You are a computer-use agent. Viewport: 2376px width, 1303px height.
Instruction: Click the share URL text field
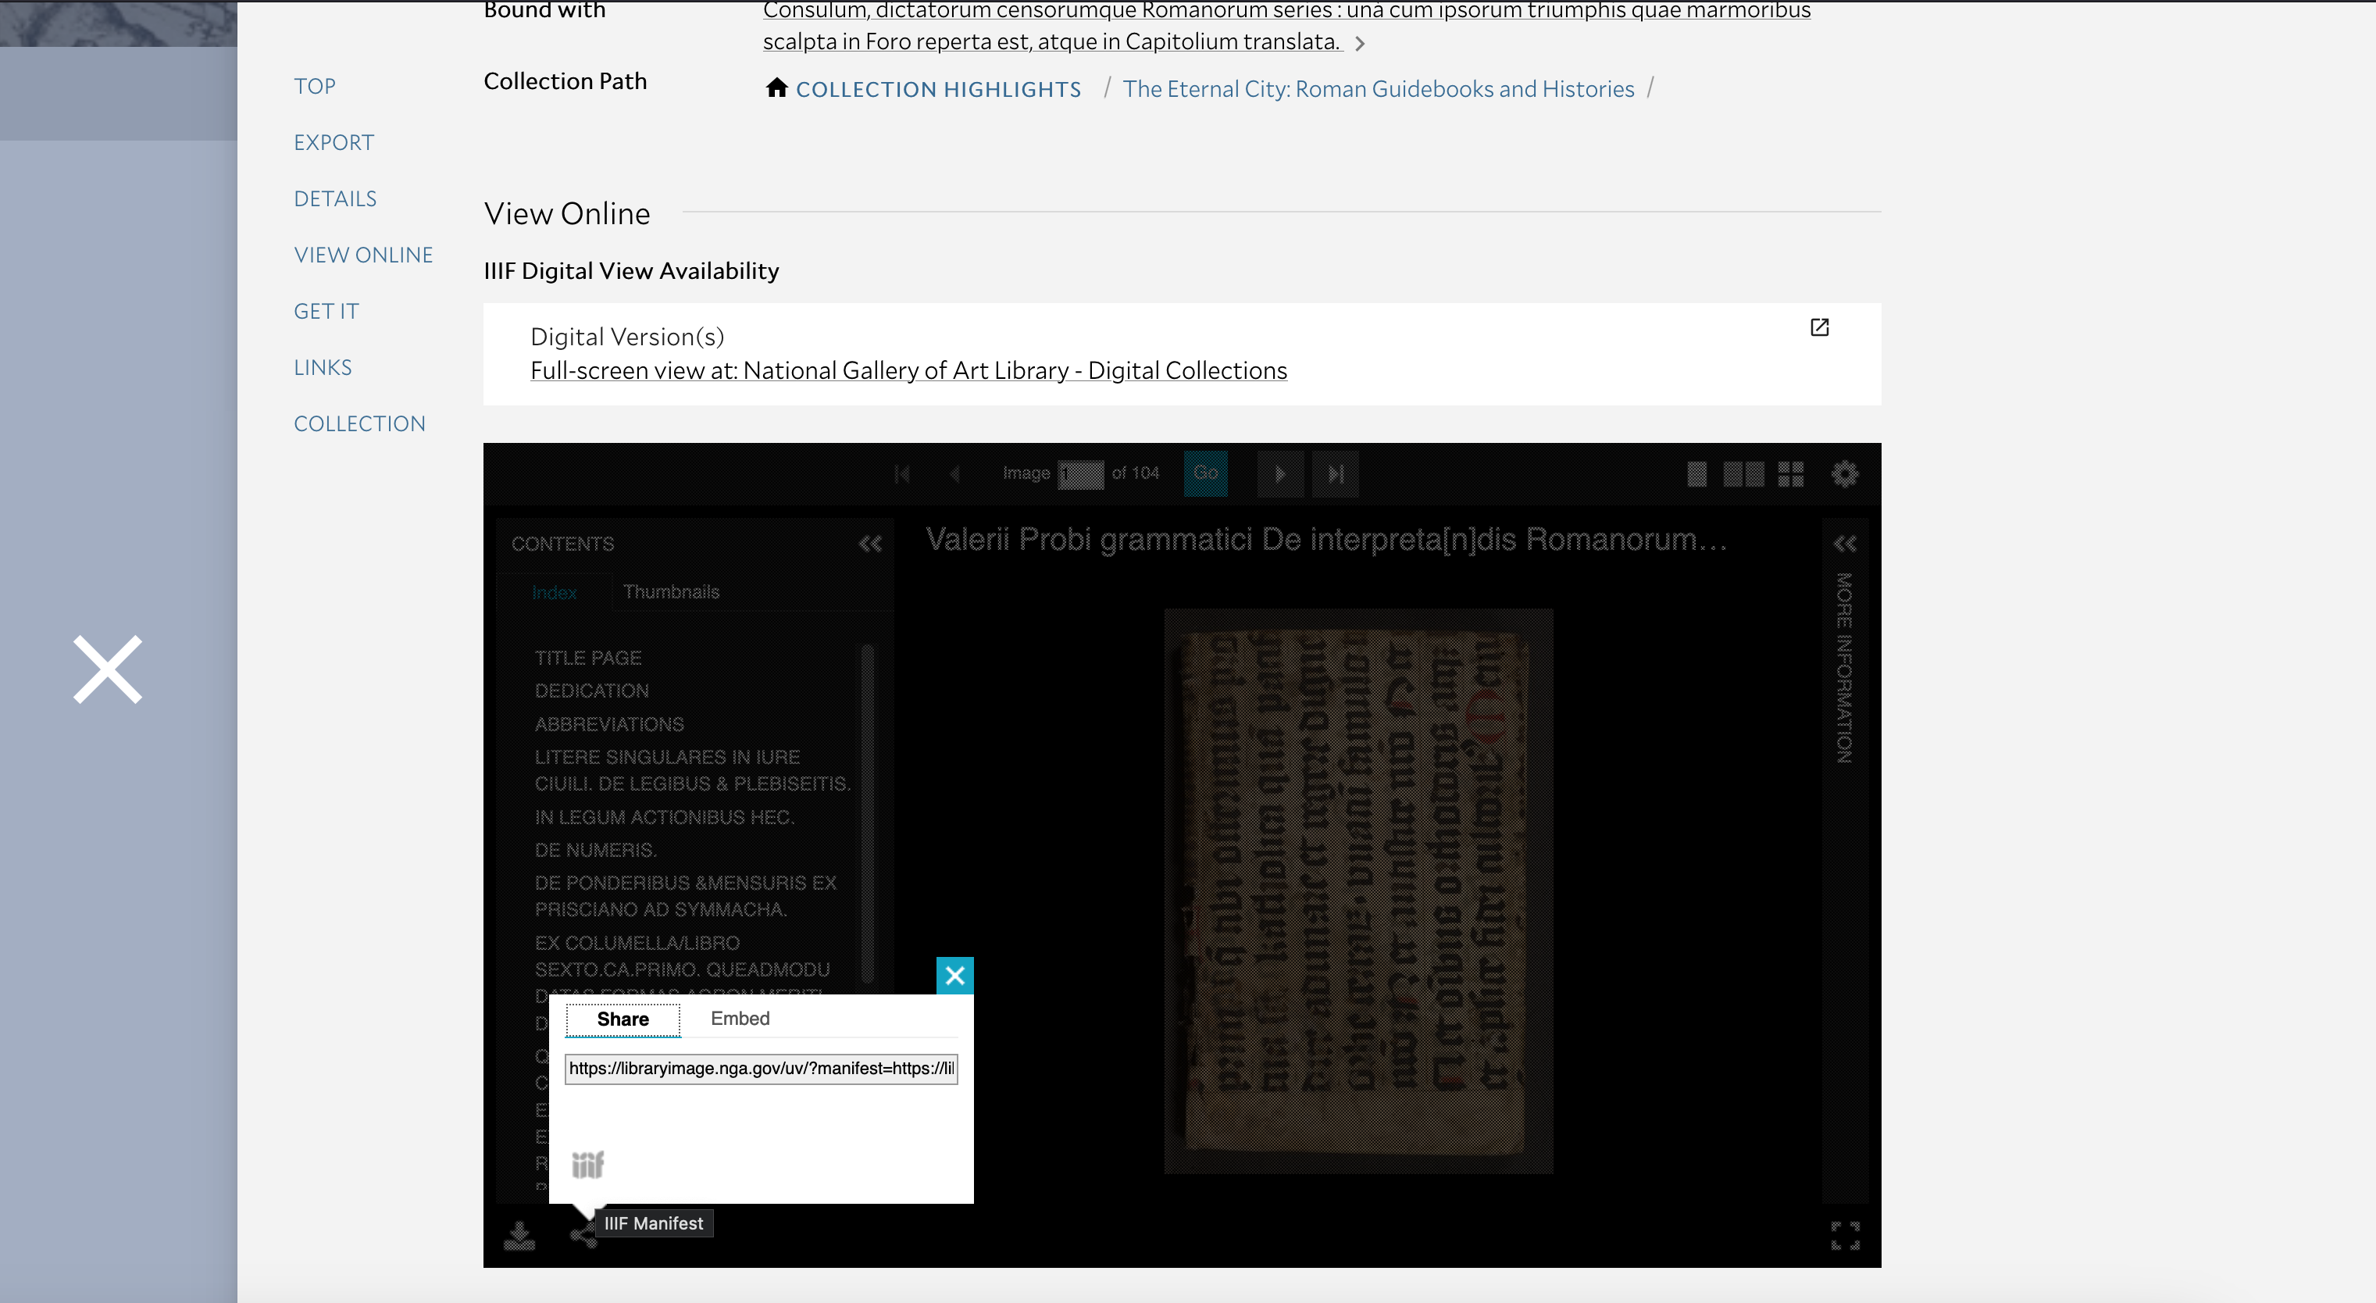point(761,1069)
